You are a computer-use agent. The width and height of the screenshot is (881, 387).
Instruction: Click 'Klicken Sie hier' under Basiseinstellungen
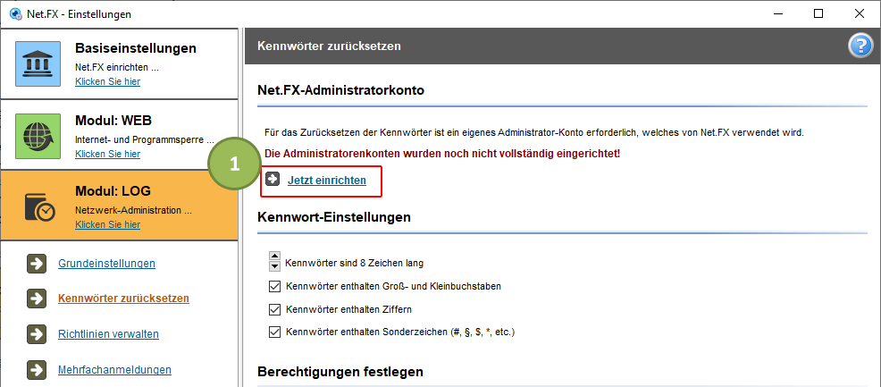[x=108, y=81]
